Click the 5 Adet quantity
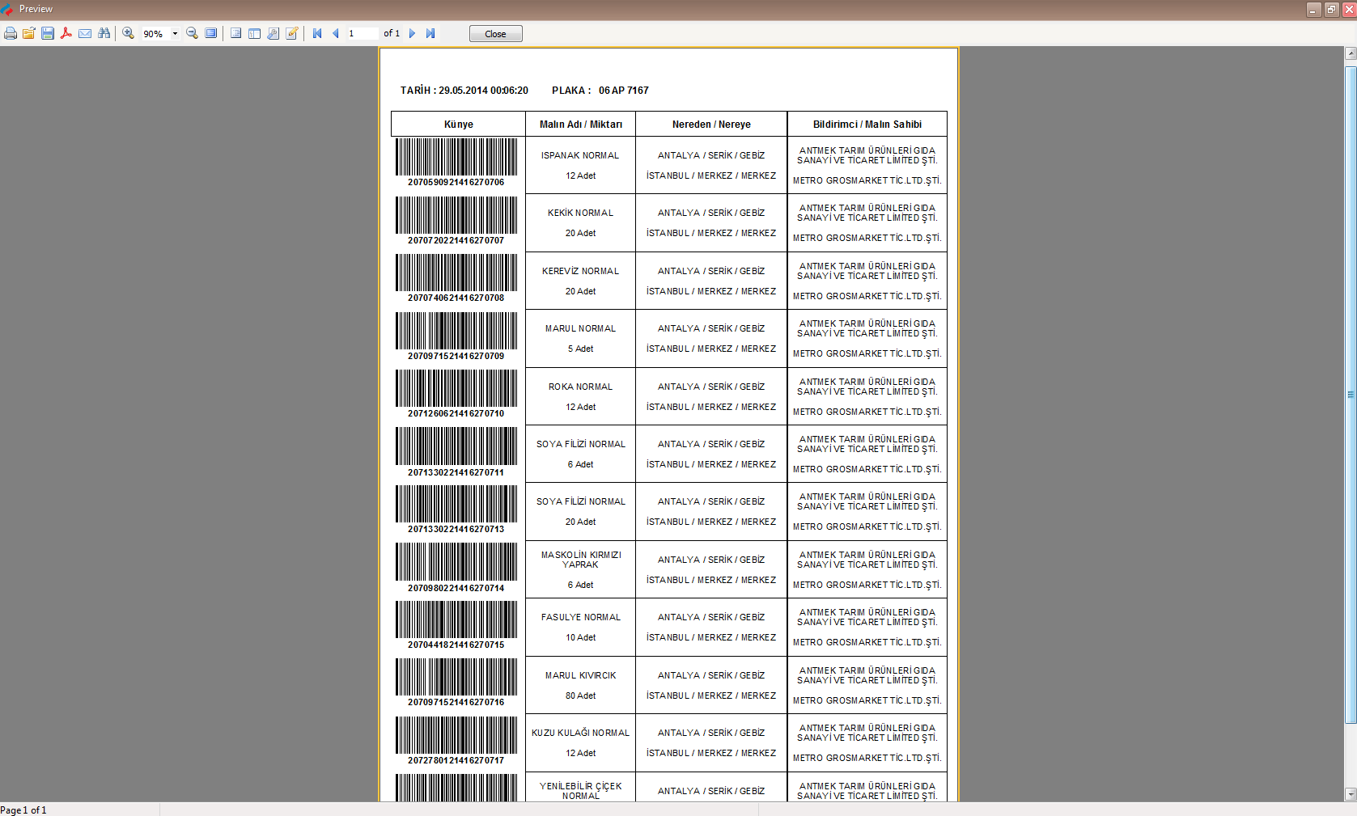Viewport: 1357px width, 816px height. (x=580, y=349)
